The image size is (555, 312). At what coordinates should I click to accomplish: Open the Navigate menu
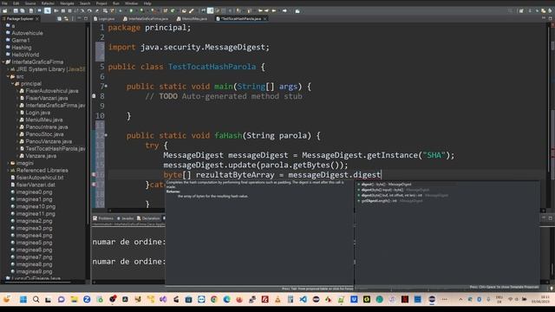[x=67, y=3]
